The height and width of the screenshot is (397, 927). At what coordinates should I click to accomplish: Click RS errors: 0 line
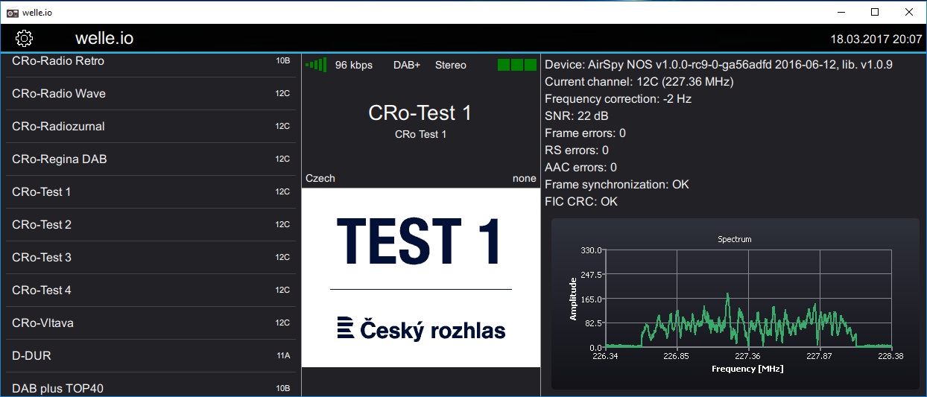pyautogui.click(x=577, y=150)
